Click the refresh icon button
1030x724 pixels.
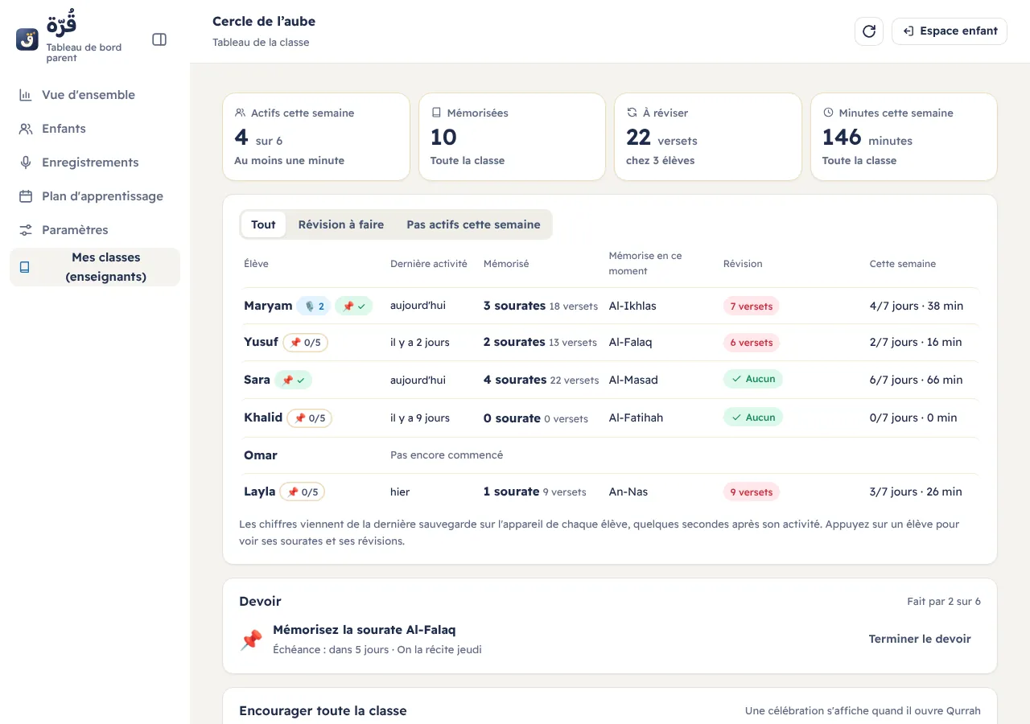pos(869,31)
